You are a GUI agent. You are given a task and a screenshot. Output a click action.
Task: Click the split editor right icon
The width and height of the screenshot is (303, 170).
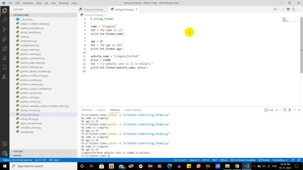pyautogui.click(x=294, y=9)
